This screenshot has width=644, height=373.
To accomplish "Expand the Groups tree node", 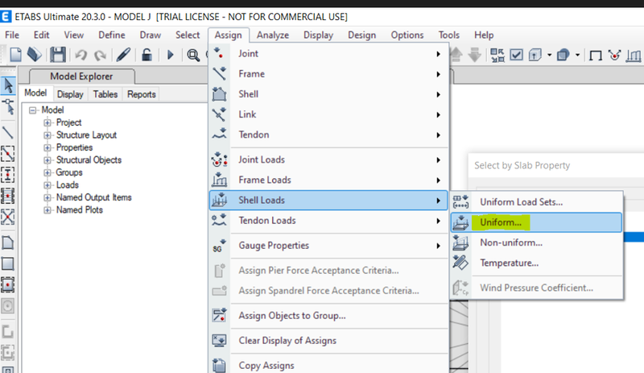I will [47, 172].
